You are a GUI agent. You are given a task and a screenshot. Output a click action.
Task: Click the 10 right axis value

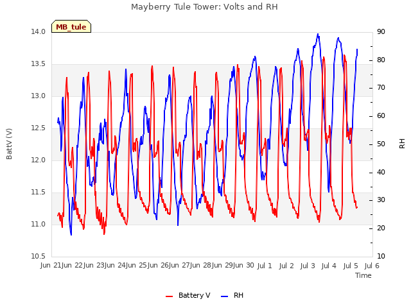(x=381, y=257)
